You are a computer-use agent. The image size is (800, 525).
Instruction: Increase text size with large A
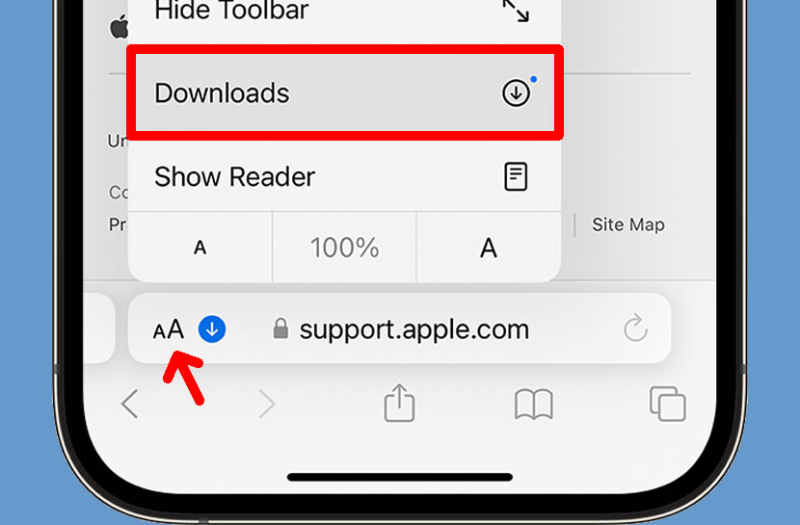[x=489, y=248]
